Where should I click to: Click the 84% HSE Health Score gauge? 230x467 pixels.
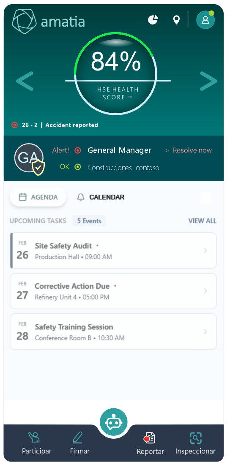click(115, 73)
